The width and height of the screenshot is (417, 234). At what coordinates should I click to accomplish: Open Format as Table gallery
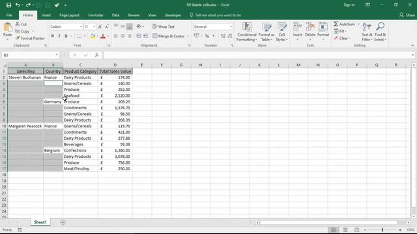[x=266, y=32]
